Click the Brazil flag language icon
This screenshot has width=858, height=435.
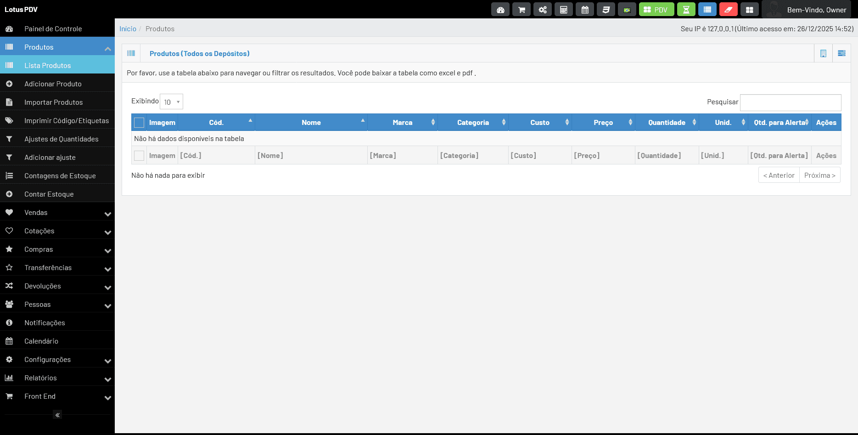tap(627, 10)
